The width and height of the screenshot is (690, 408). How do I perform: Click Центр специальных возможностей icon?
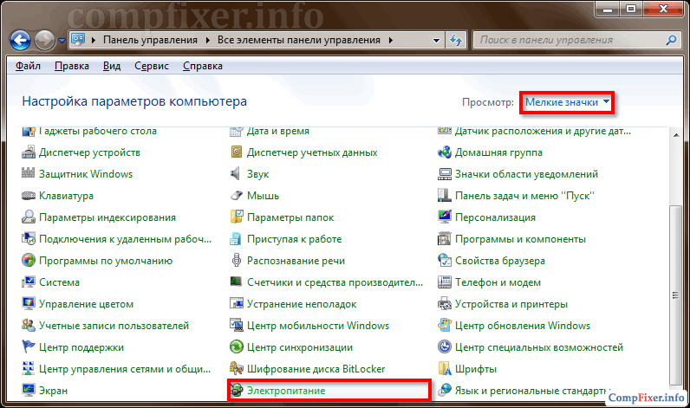click(445, 346)
